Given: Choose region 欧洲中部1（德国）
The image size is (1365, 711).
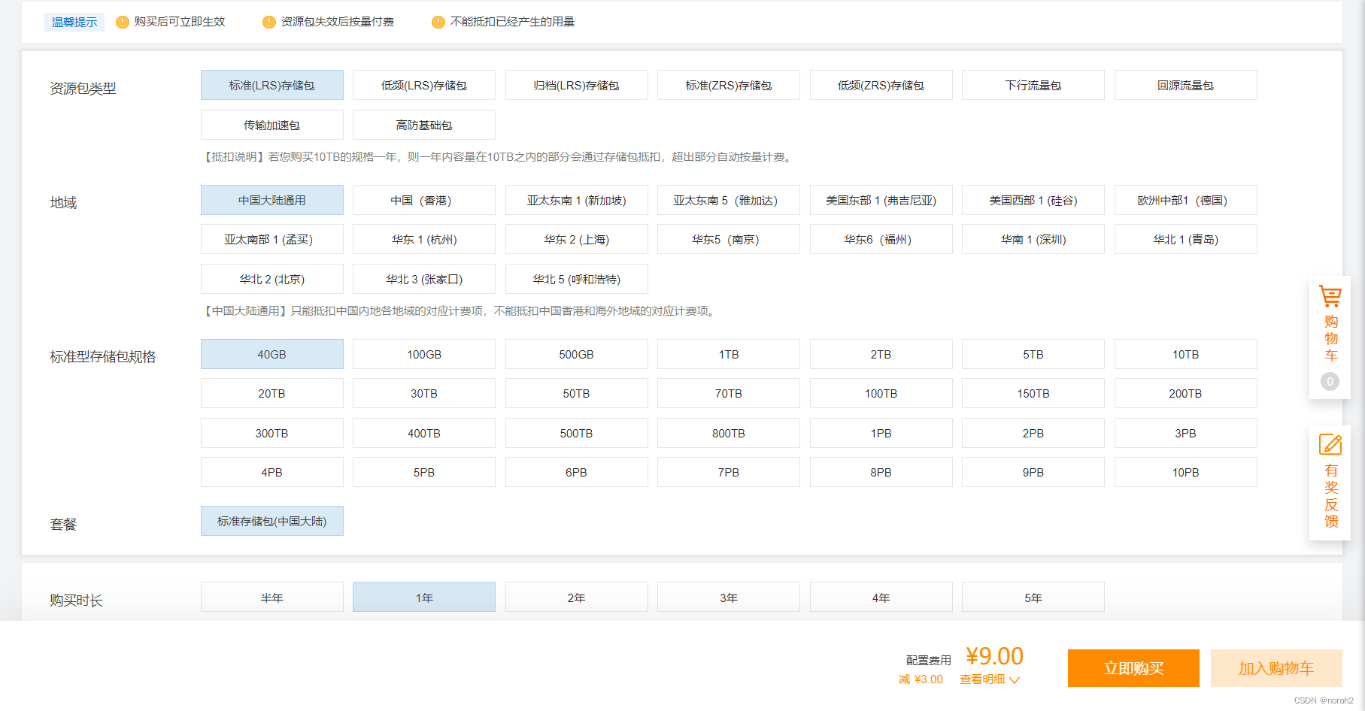Looking at the screenshot, I should [1186, 200].
